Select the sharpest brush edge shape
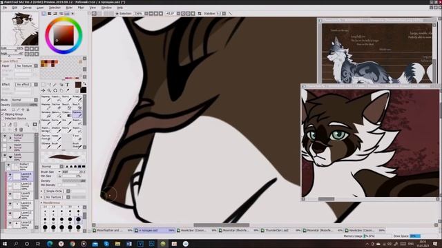Viewport: 442px width, 248px height. click(x=67, y=167)
